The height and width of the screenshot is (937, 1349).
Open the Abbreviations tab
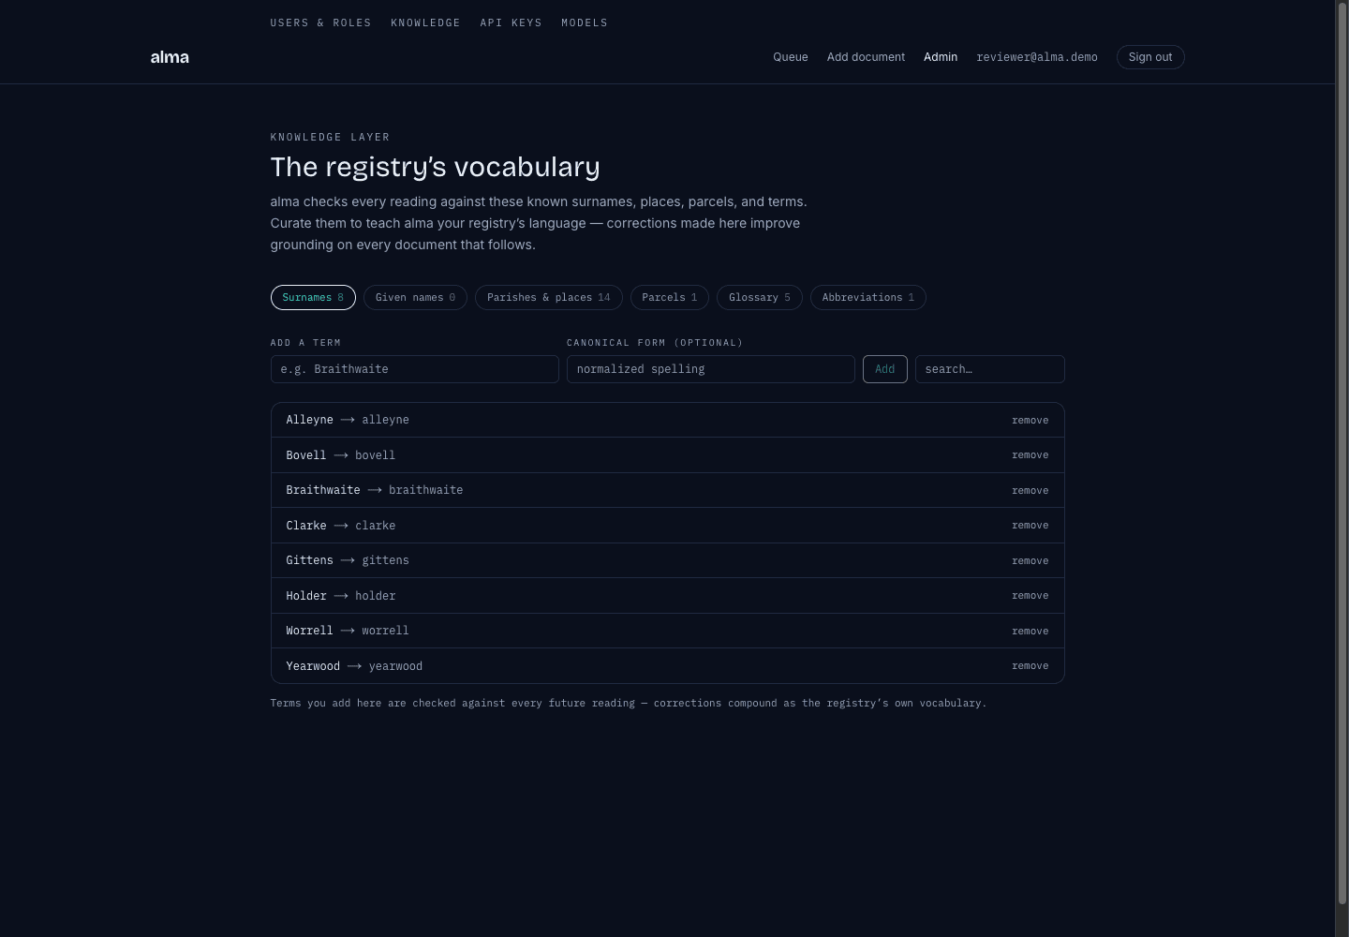click(868, 297)
